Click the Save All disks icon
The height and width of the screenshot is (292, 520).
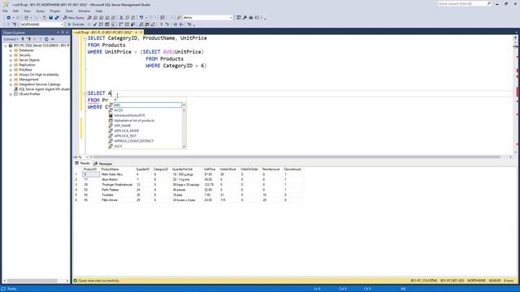(x=57, y=18)
